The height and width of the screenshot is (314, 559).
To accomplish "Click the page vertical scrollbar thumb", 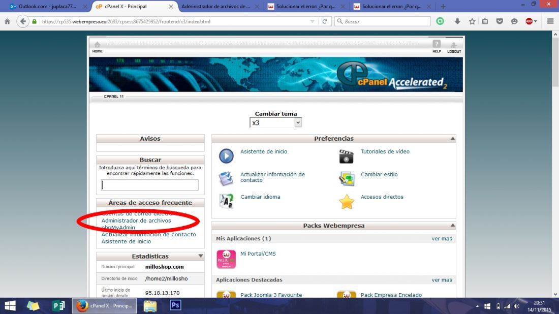I will (x=555, y=62).
